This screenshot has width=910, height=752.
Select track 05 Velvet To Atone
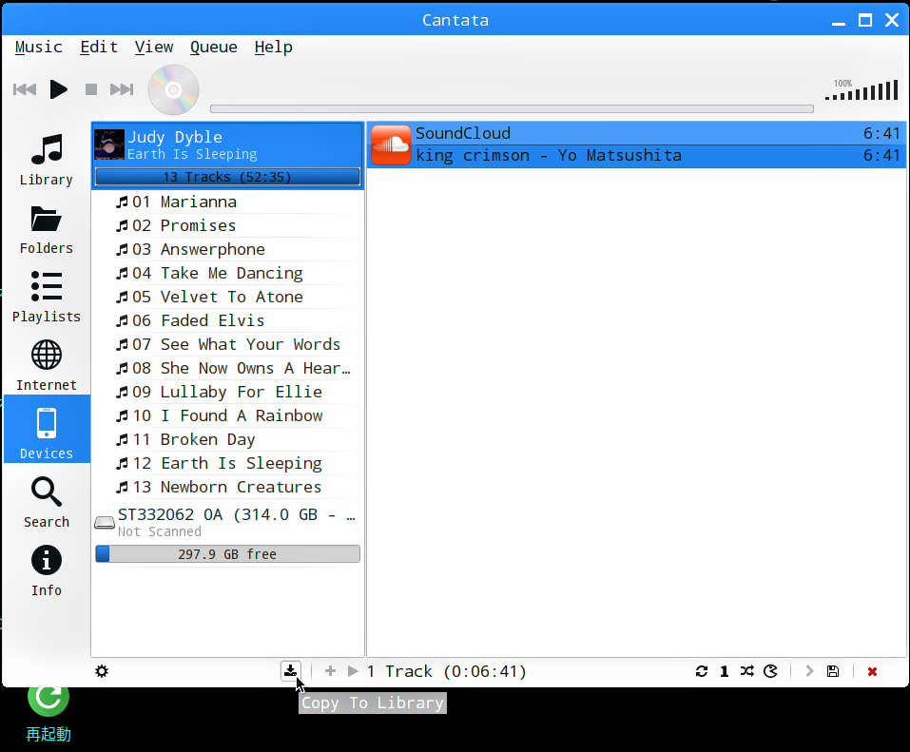[227, 297]
